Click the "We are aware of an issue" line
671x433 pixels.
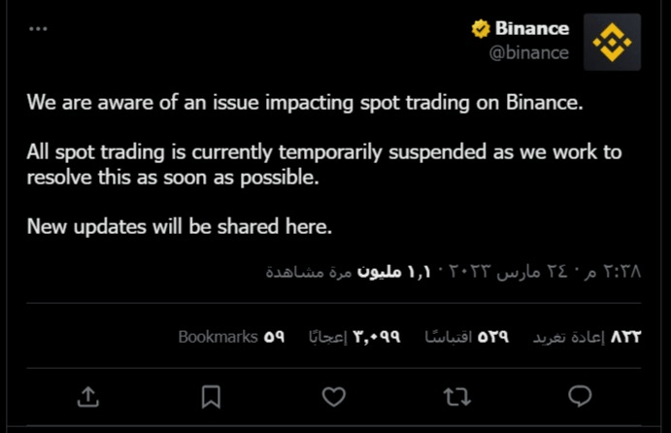click(x=305, y=103)
